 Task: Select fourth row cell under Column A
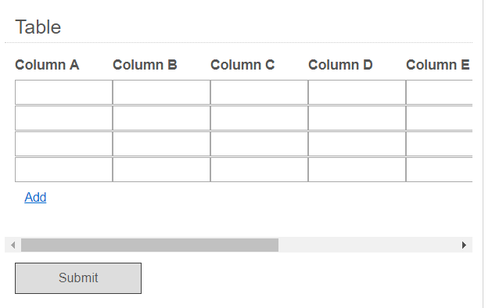(63, 170)
